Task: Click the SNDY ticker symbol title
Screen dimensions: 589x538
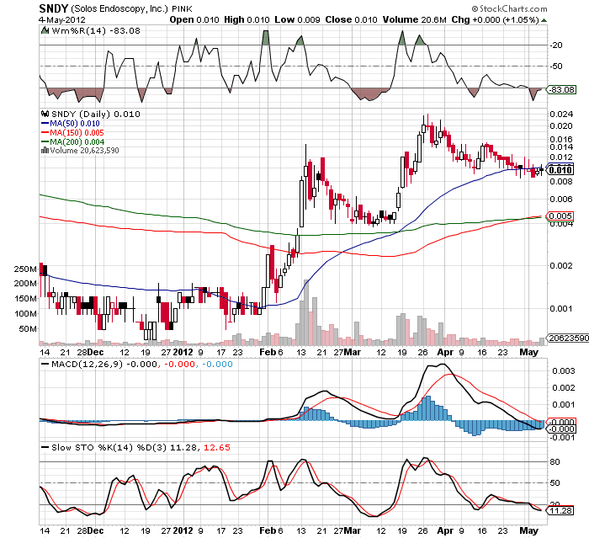Action: (54, 8)
